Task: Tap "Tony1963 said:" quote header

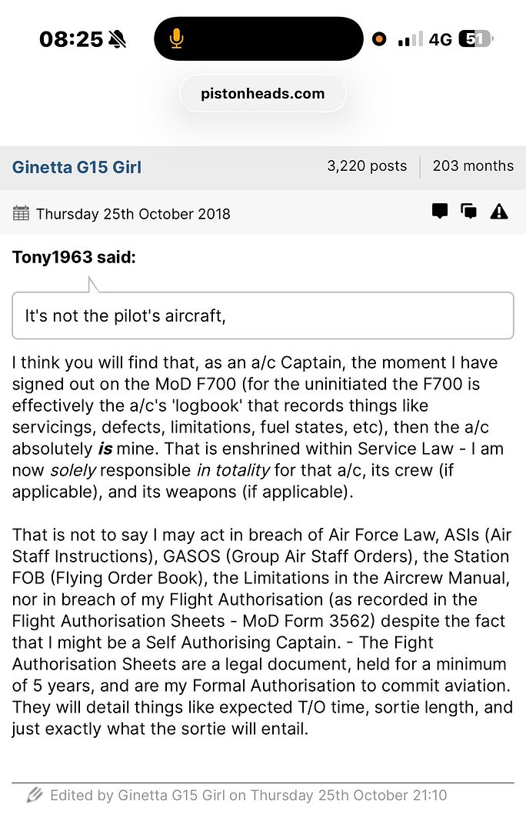Action: 74,257
